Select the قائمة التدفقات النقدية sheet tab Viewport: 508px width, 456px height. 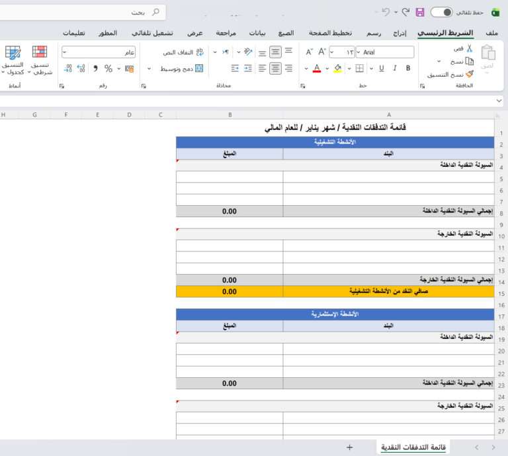[x=413, y=447]
